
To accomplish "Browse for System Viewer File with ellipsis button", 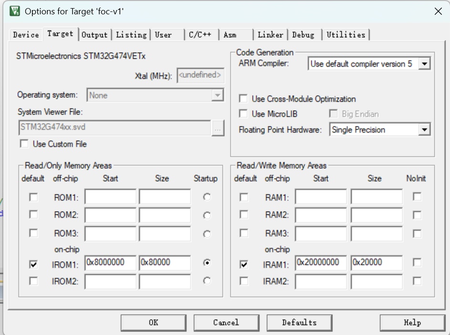I will (218, 128).
